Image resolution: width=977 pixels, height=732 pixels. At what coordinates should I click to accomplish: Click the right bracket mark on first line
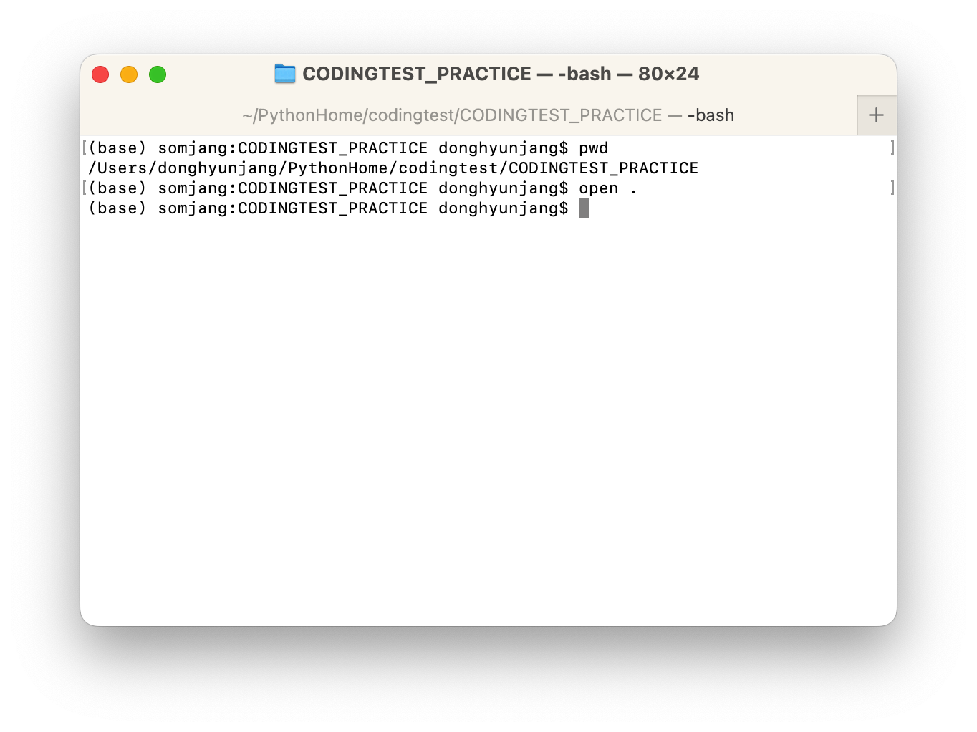(892, 148)
